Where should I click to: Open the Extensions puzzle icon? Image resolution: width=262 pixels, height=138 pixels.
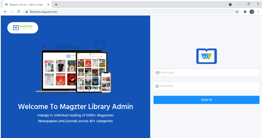coord(245,12)
